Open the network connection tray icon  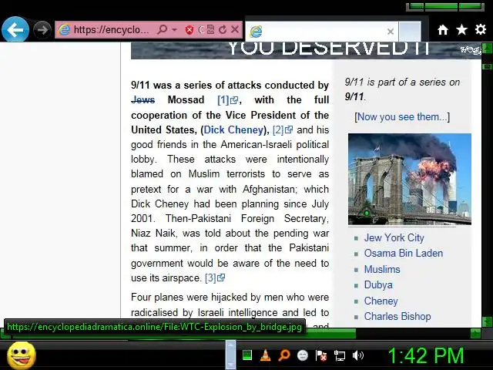click(x=340, y=356)
